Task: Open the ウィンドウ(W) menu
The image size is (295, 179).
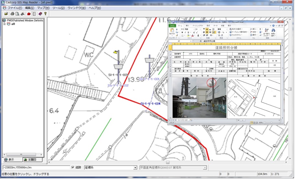Action: click(77, 8)
